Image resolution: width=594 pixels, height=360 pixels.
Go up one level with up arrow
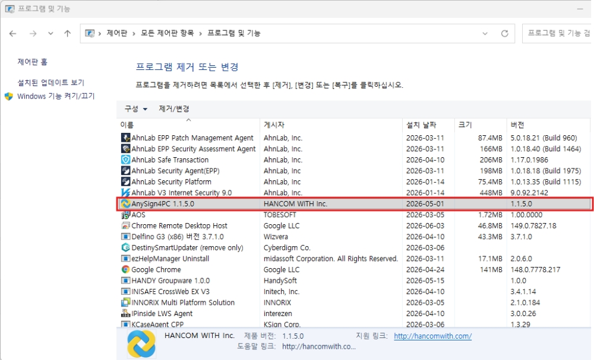[x=68, y=33]
